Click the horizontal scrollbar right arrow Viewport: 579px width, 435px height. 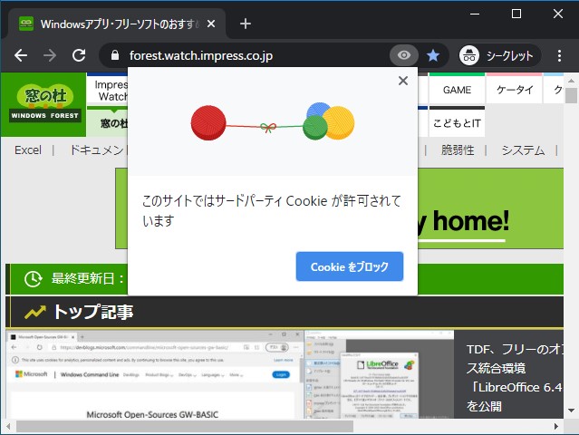click(555, 426)
